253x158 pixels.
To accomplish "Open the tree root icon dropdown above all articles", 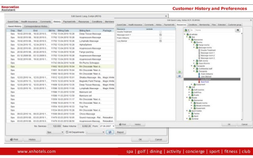I will point(187,30).
